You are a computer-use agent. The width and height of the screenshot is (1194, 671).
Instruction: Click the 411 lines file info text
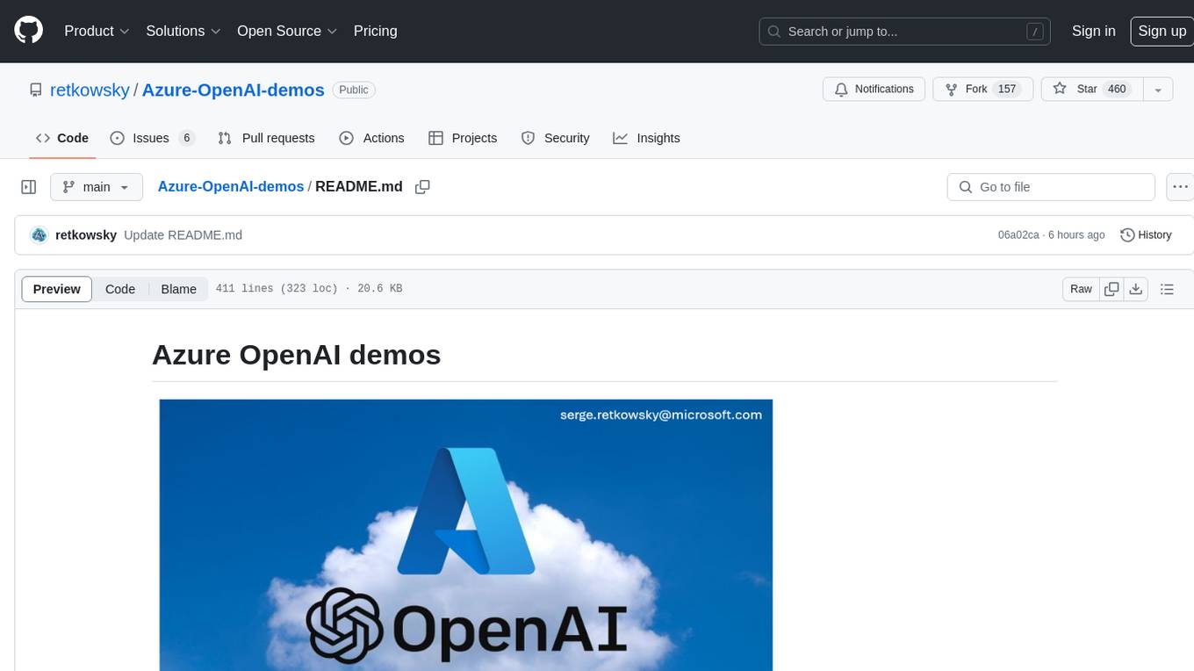[308, 289]
